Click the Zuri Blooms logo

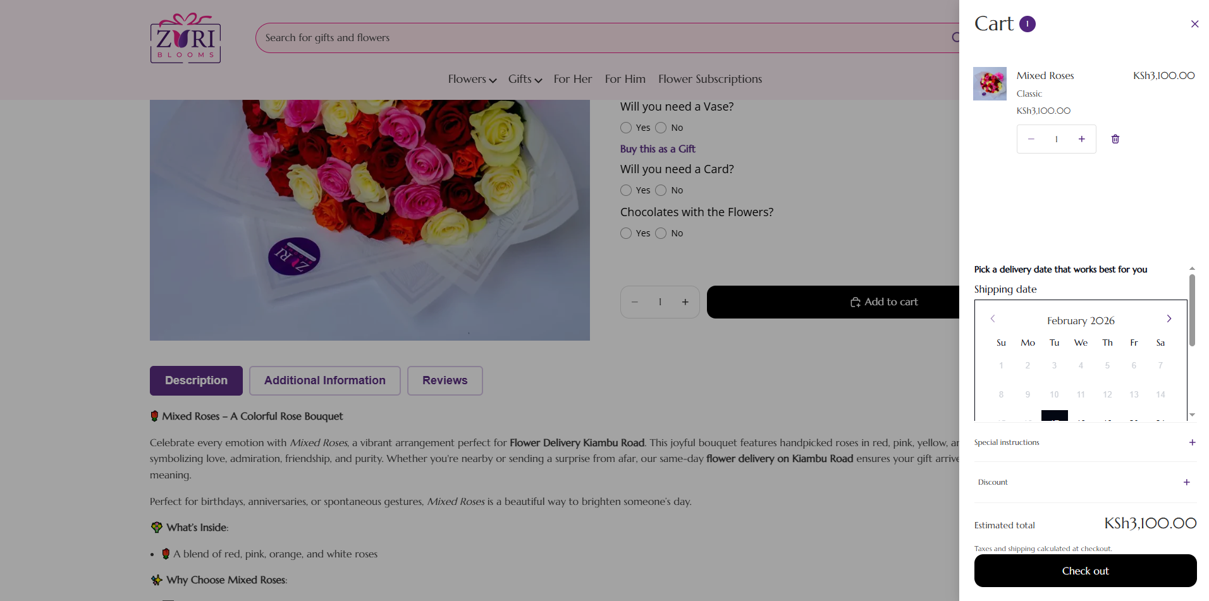(185, 39)
